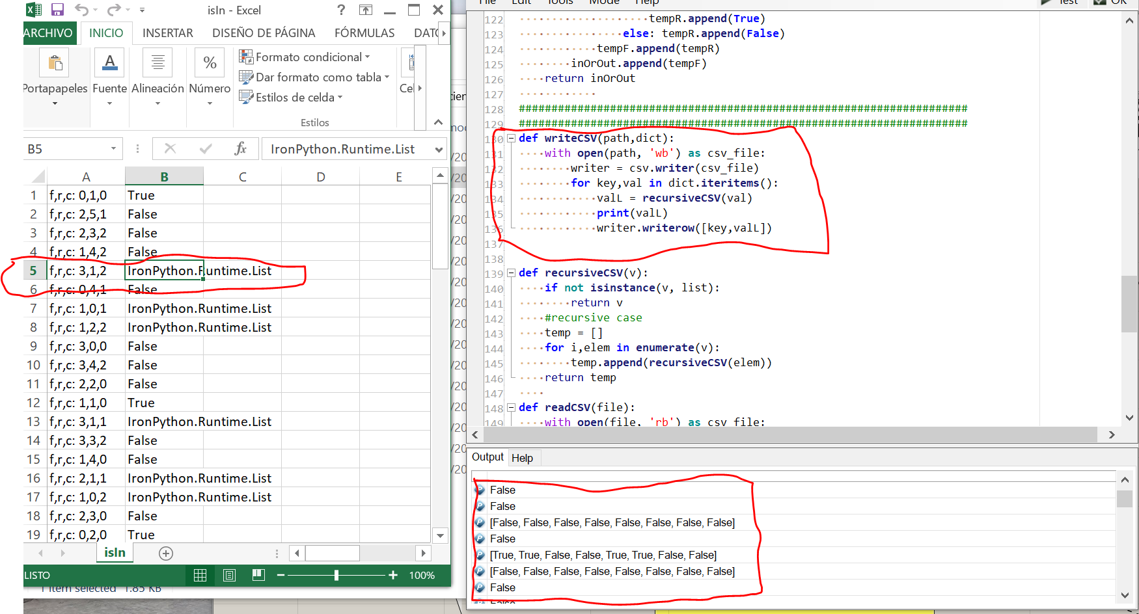Add a new sheet with plus button

[x=166, y=554]
